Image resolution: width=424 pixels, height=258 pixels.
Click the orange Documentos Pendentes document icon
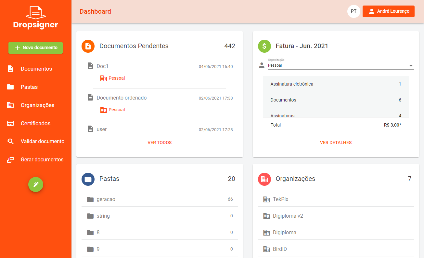tap(88, 46)
